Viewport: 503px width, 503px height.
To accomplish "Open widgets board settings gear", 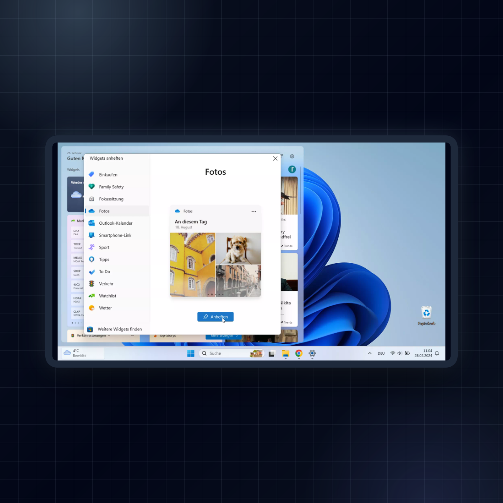I will (x=292, y=156).
